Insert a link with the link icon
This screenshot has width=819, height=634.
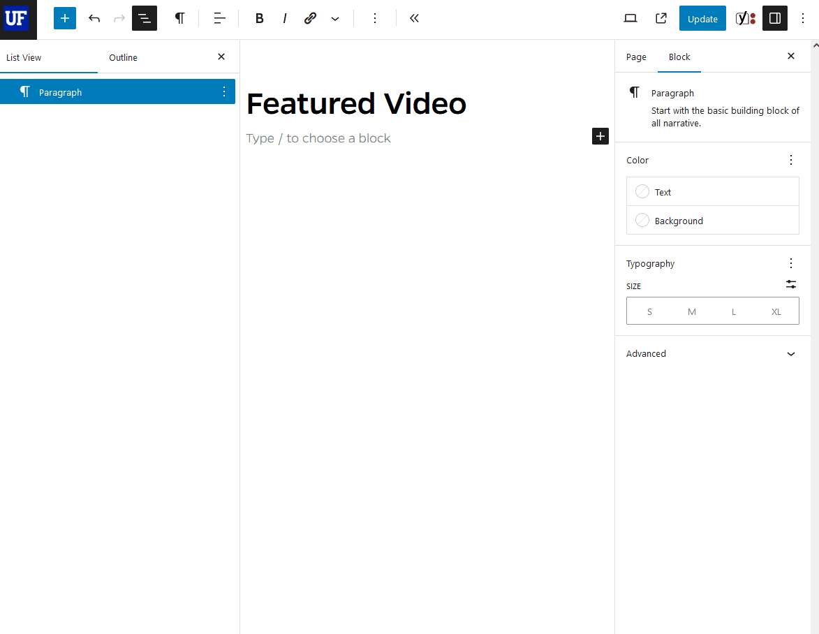(310, 18)
